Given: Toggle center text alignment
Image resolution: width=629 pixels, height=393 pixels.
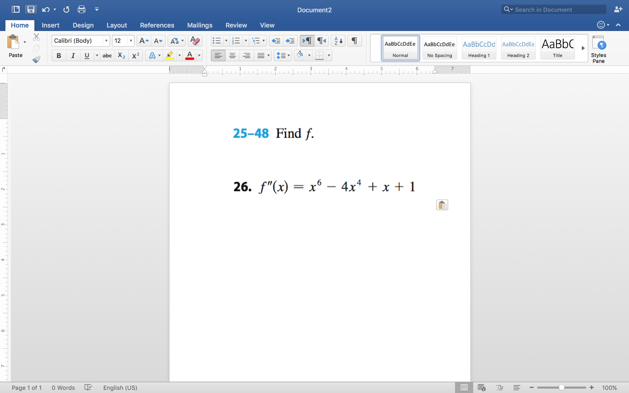Looking at the screenshot, I should [x=232, y=55].
